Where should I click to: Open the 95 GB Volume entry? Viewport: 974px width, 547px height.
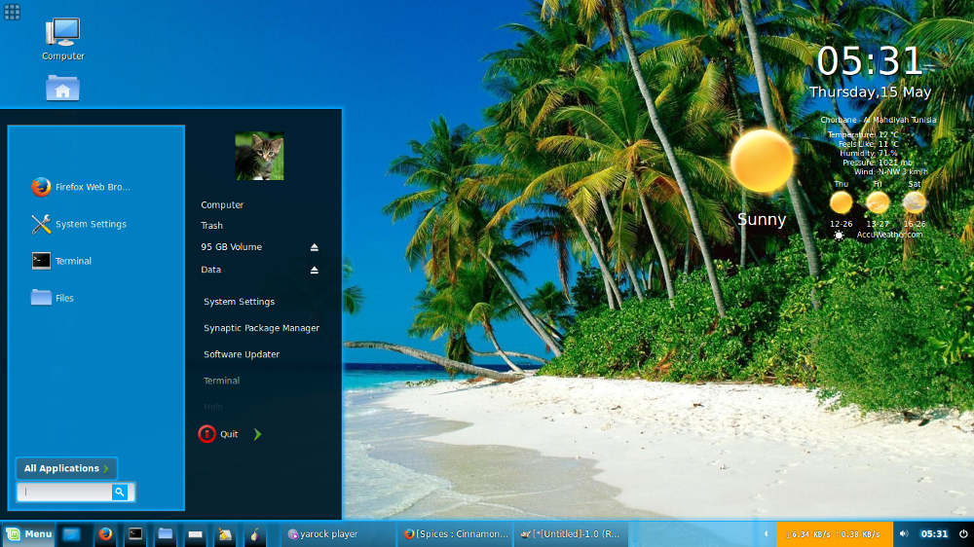tap(231, 247)
